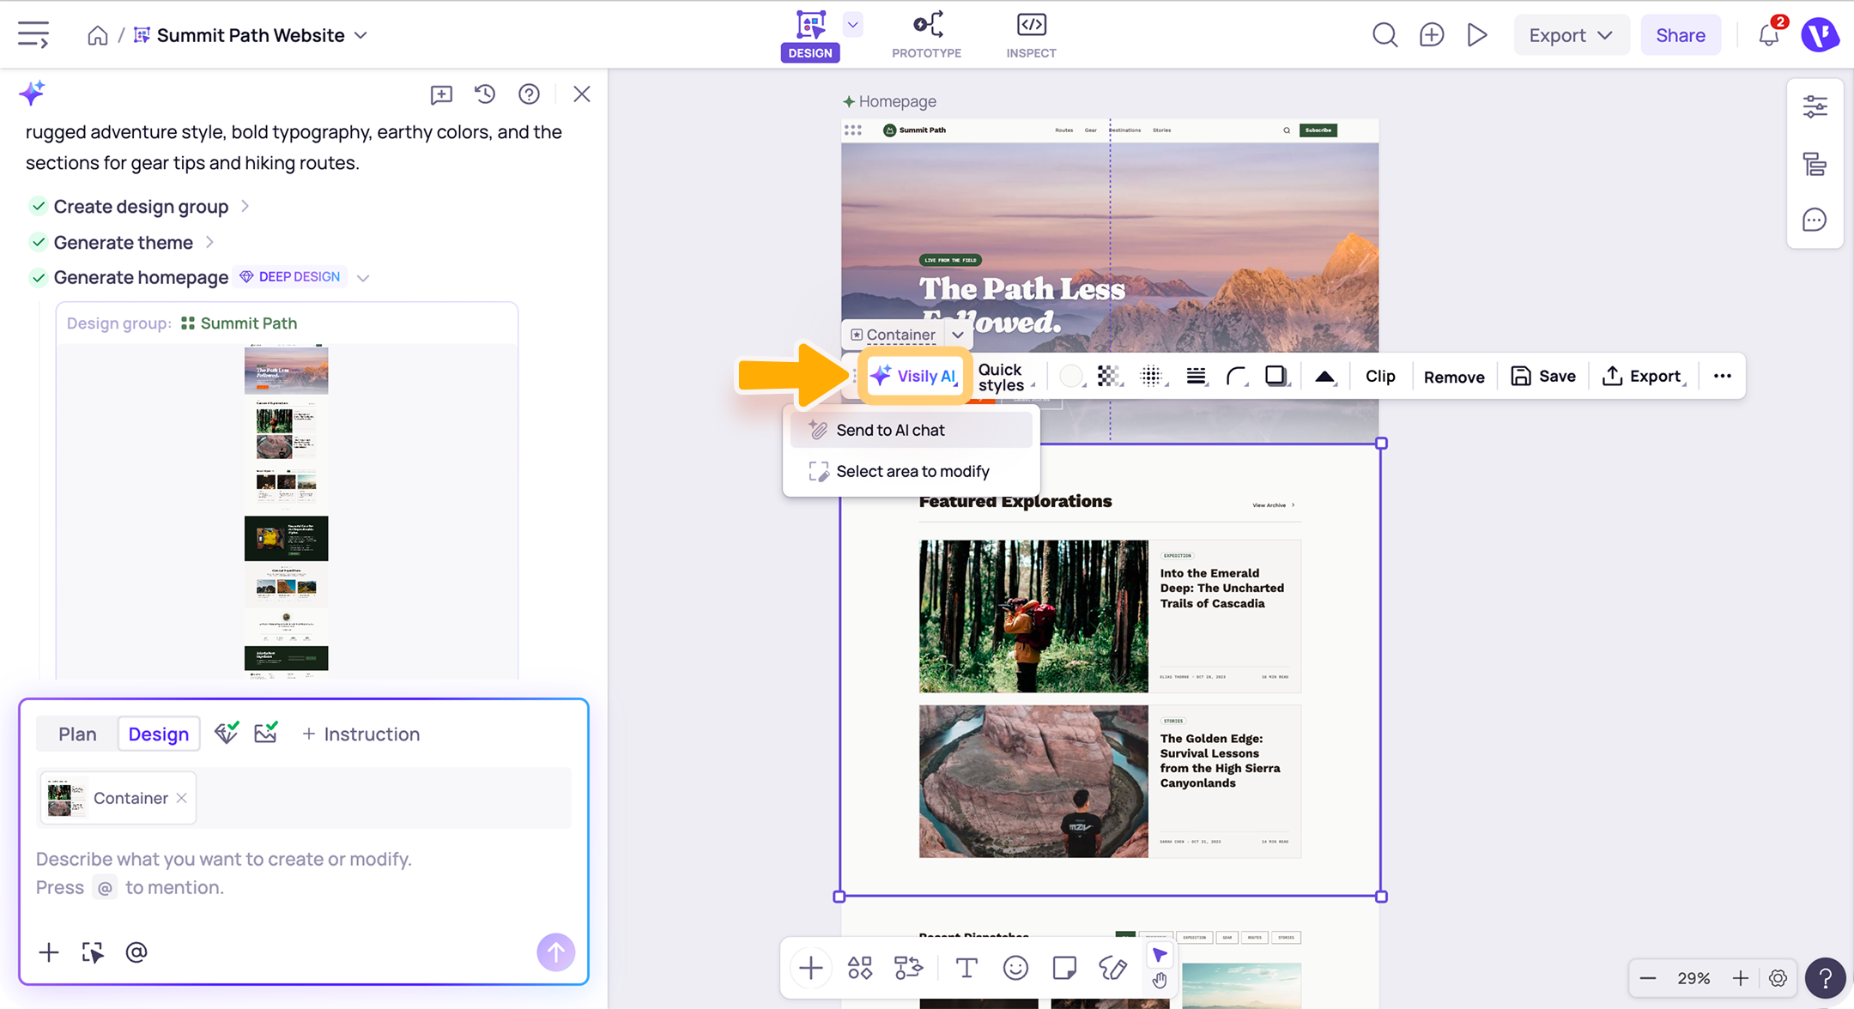Image resolution: width=1854 pixels, height=1009 pixels.
Task: Open the Design mode dropdown arrow
Action: (x=852, y=25)
